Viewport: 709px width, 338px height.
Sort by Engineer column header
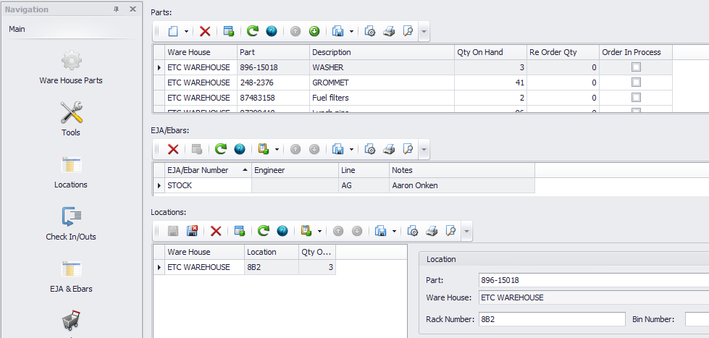click(295, 170)
